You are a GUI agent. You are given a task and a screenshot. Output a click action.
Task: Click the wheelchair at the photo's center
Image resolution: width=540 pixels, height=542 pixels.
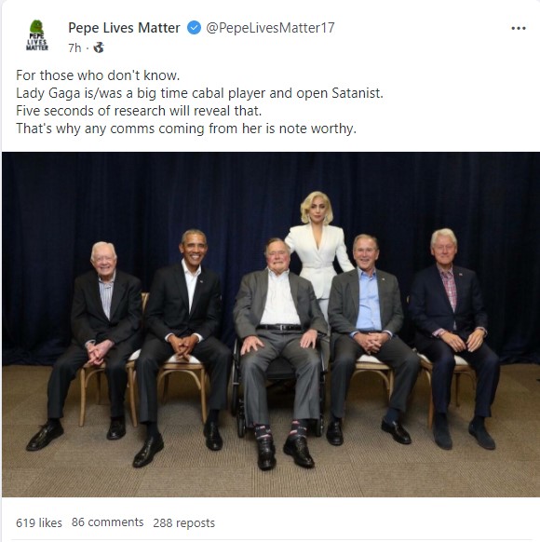[x=278, y=387]
